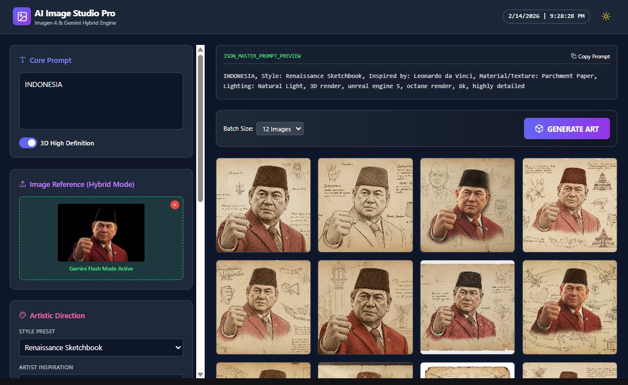Click the Core Prompt text field containing INDONESIA
628x385 pixels.
(x=101, y=101)
